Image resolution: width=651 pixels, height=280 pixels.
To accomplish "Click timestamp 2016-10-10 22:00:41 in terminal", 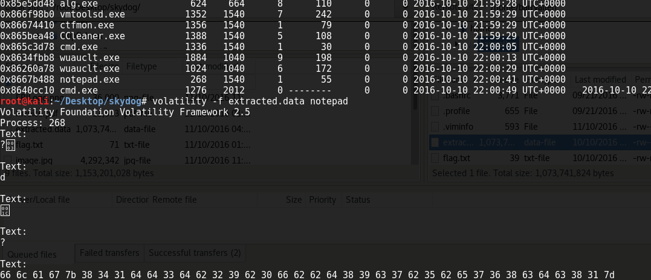I will [x=465, y=80].
